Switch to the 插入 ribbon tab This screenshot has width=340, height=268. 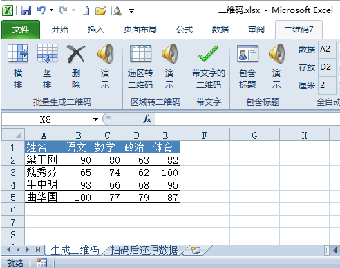coord(96,30)
